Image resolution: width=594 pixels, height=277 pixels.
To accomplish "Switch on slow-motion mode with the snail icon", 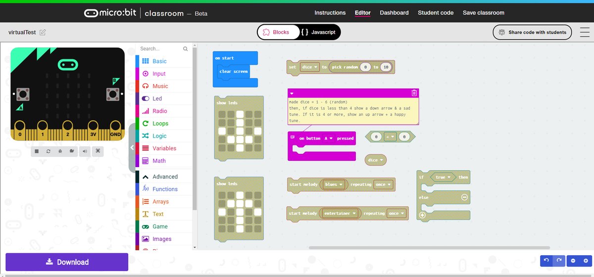I will pos(72,151).
